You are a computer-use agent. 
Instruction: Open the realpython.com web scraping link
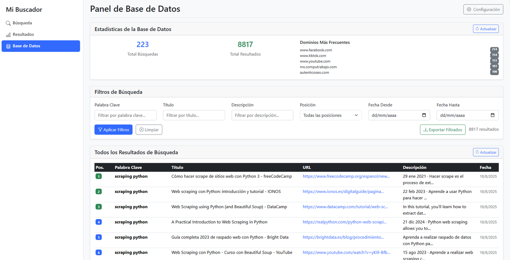pyautogui.click(x=344, y=222)
